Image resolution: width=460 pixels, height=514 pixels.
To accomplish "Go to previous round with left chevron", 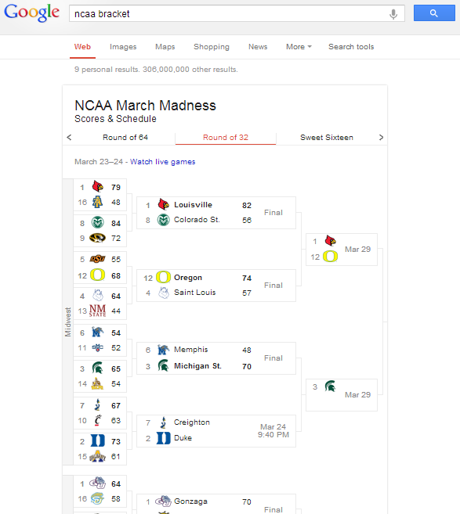I will tap(69, 138).
